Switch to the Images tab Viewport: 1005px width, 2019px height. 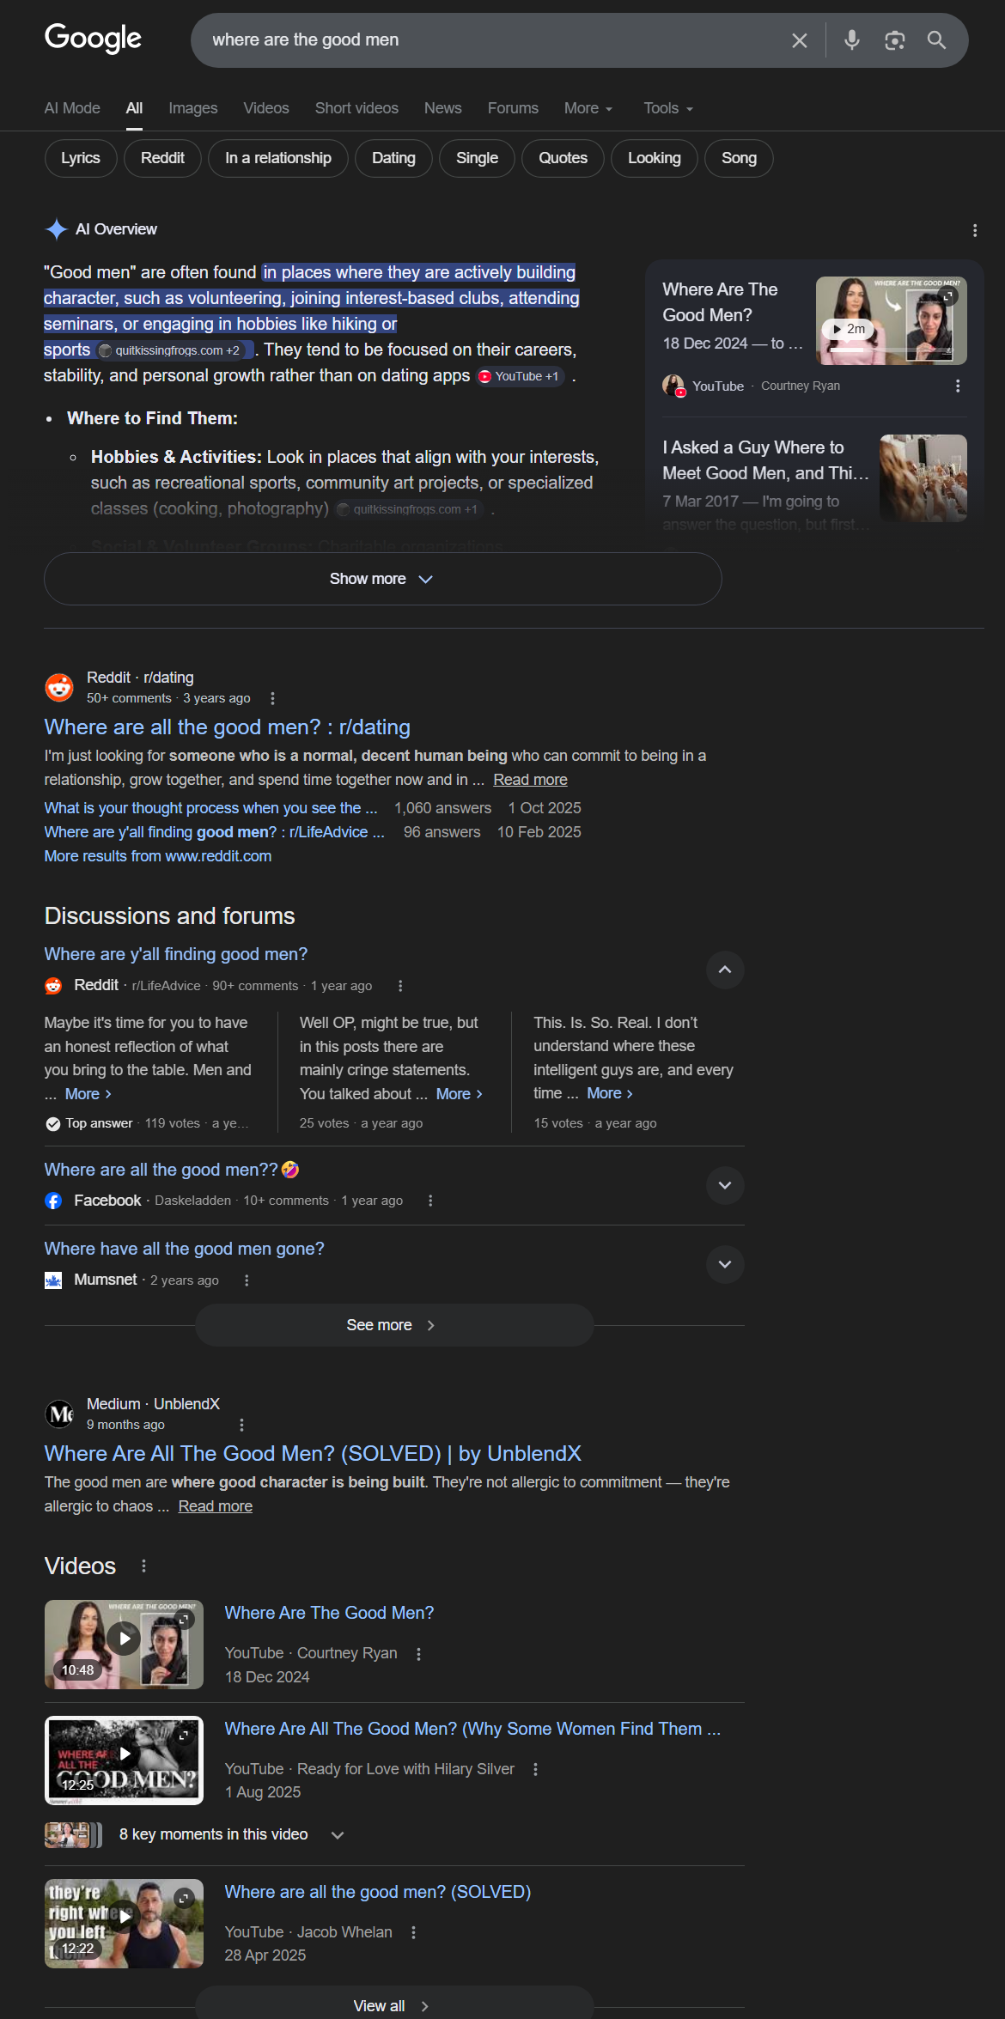click(192, 108)
